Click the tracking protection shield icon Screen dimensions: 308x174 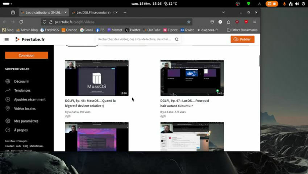45,22
